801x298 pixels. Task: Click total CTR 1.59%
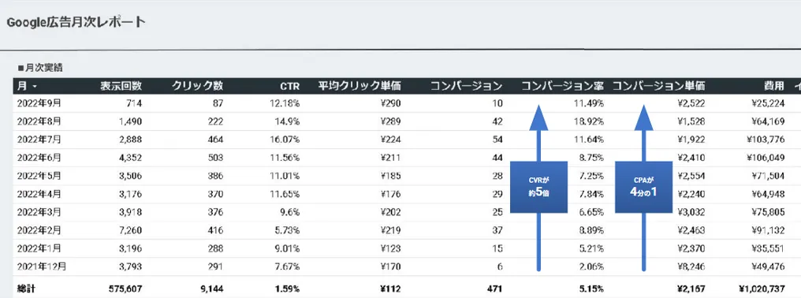[x=287, y=289]
